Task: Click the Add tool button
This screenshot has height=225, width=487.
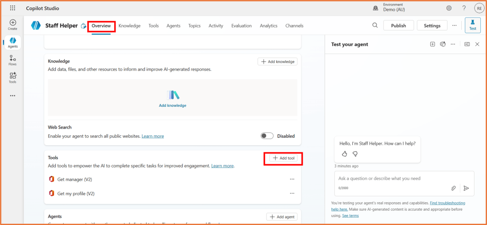Action: click(x=283, y=158)
